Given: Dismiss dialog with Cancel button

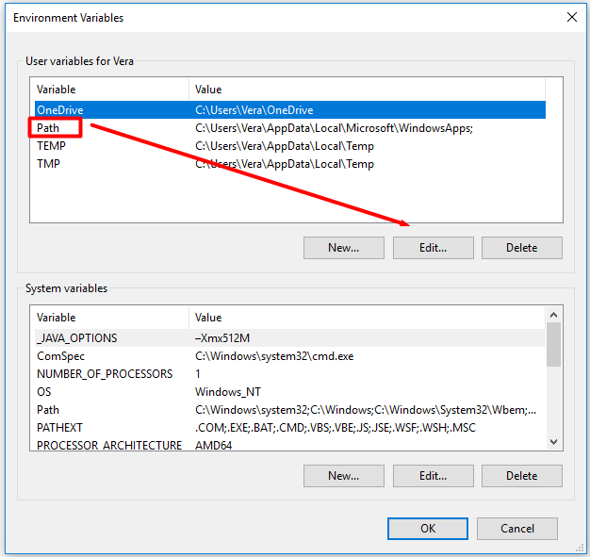Looking at the screenshot, I should pyautogui.click(x=516, y=529).
